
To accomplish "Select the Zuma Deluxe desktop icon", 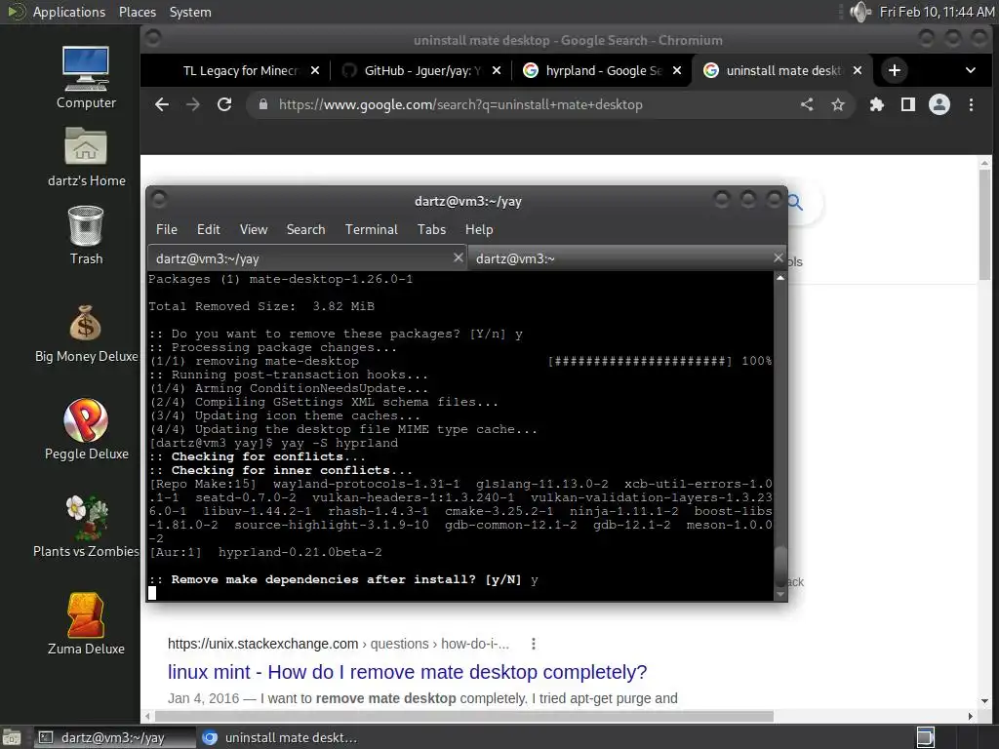I will point(86,625).
